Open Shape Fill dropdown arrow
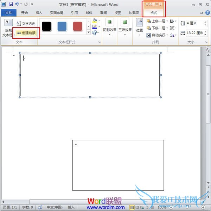Viewport: 211px width, 211px height. pyautogui.click(x=99, y=20)
